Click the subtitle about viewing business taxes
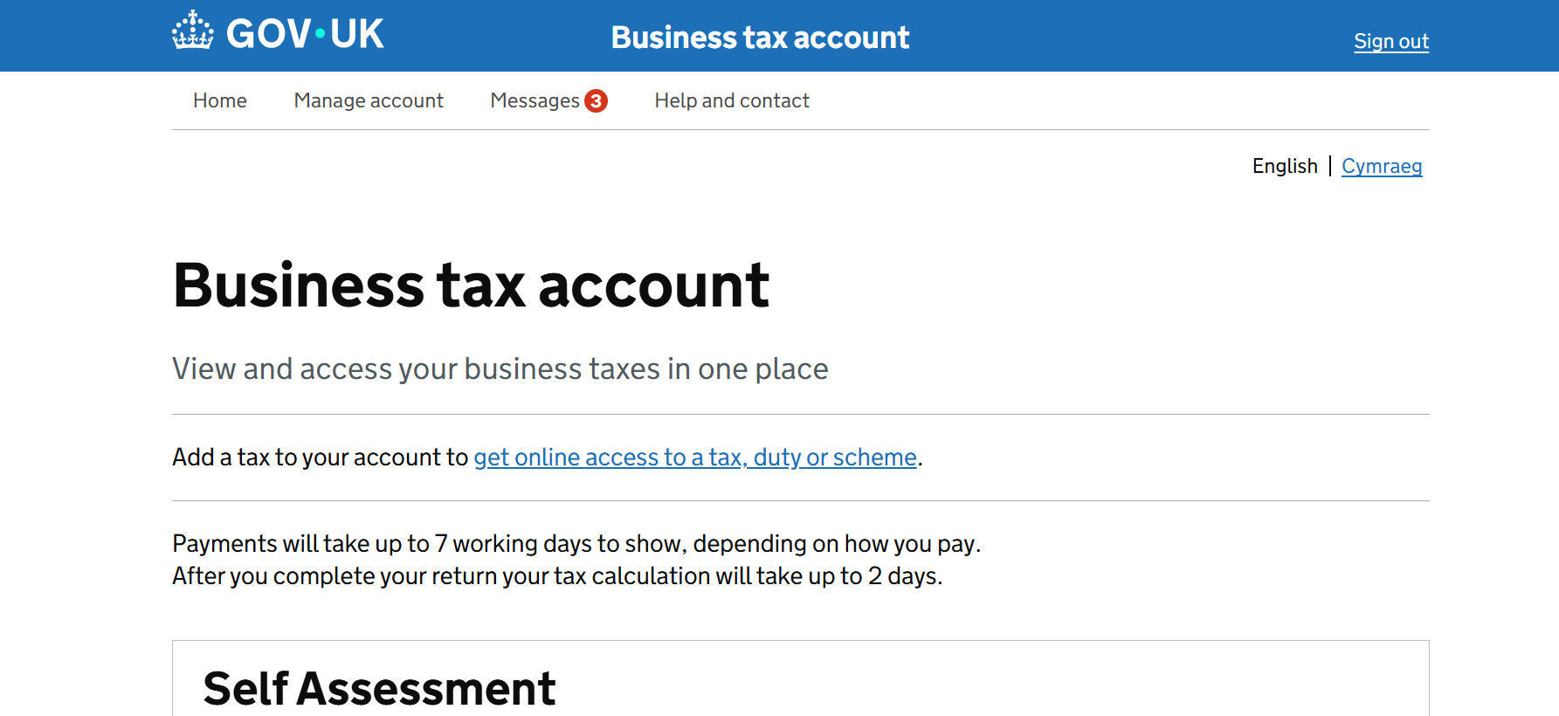1559x716 pixels. click(500, 368)
